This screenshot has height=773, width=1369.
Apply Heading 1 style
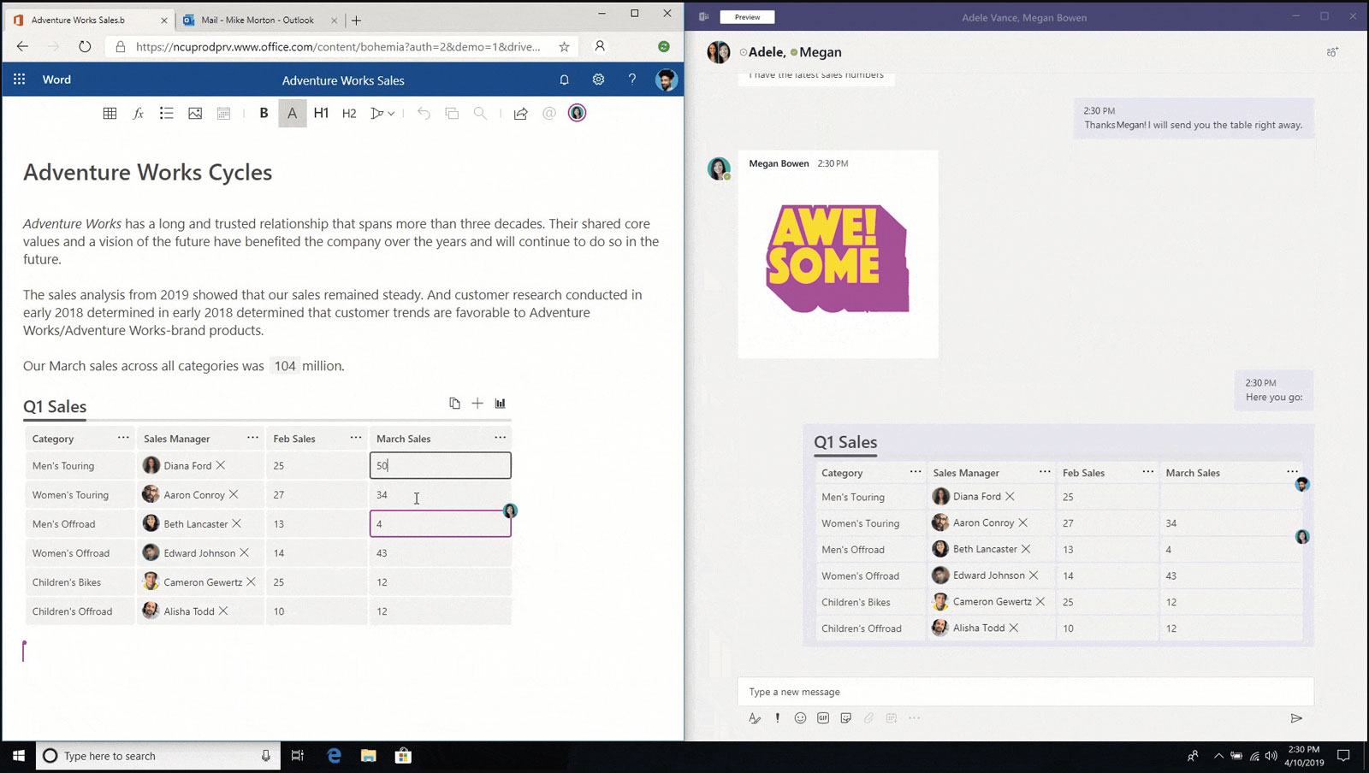click(x=321, y=113)
